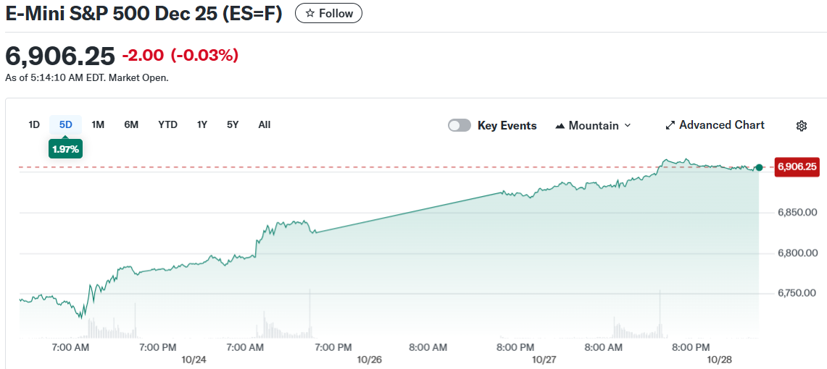Click the 10/26 date label
Image resolution: width=827 pixels, height=369 pixels.
pyautogui.click(x=369, y=360)
